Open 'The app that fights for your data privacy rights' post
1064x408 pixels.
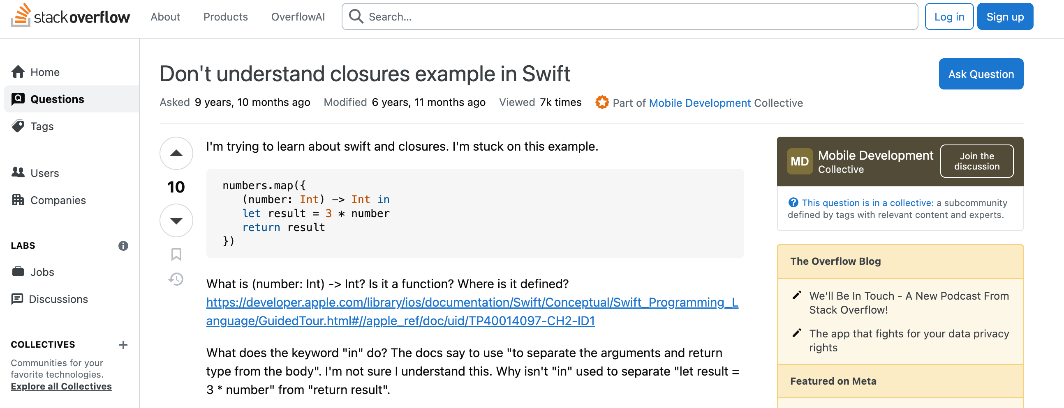tap(909, 340)
